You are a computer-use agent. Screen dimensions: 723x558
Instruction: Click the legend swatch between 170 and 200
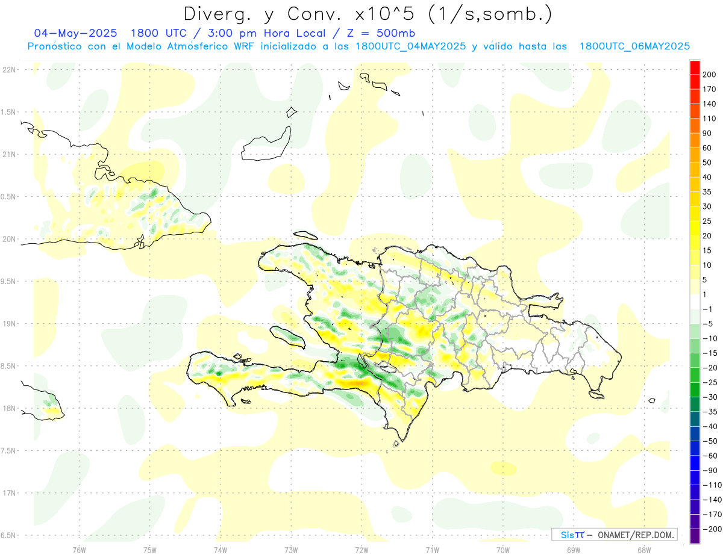695,81
